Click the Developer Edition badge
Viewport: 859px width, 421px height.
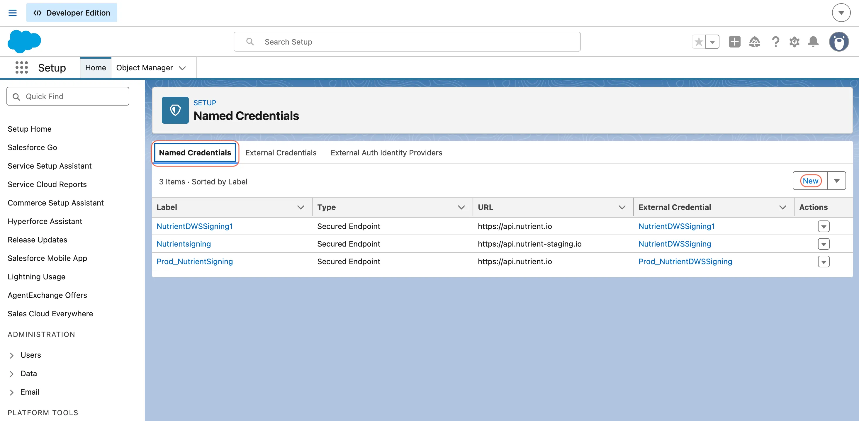click(72, 13)
